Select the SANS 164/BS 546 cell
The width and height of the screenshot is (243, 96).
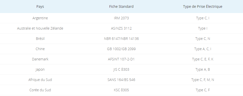(121, 80)
